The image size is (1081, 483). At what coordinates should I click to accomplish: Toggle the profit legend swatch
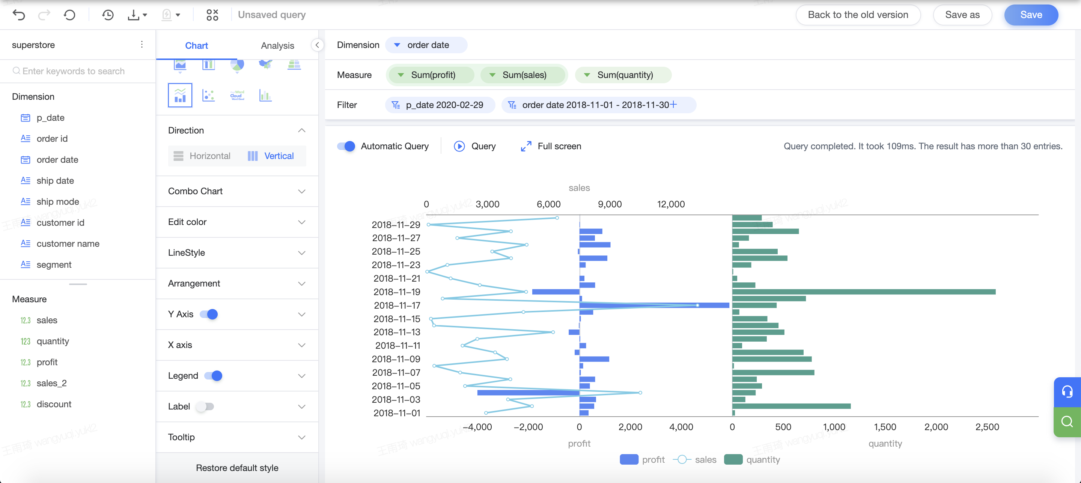coord(629,459)
